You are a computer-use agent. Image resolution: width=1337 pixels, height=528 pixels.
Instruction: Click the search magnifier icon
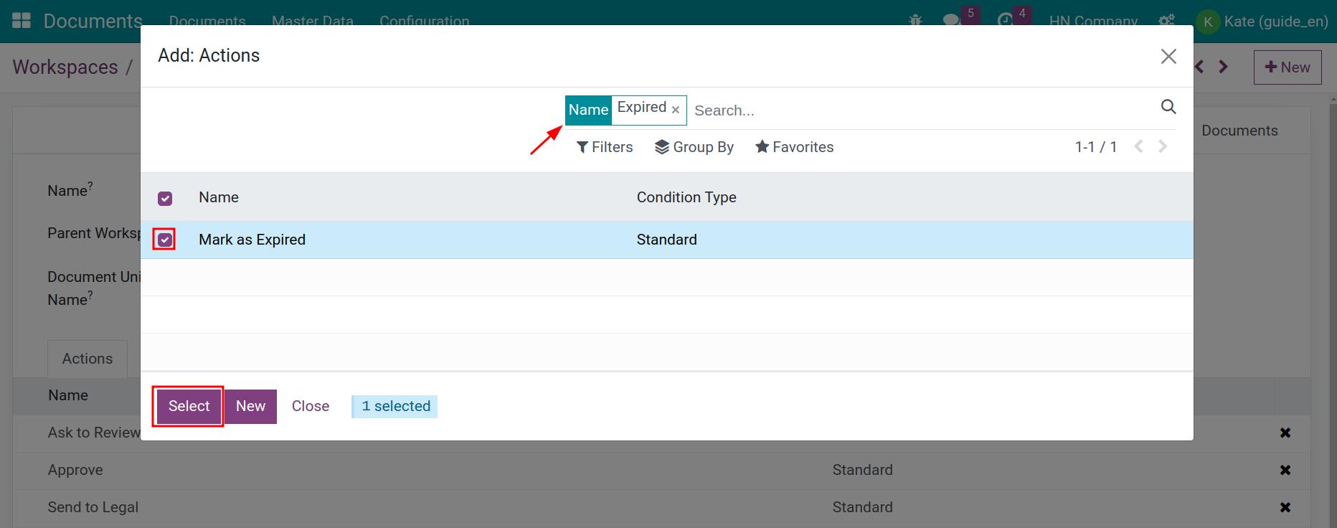click(1168, 107)
